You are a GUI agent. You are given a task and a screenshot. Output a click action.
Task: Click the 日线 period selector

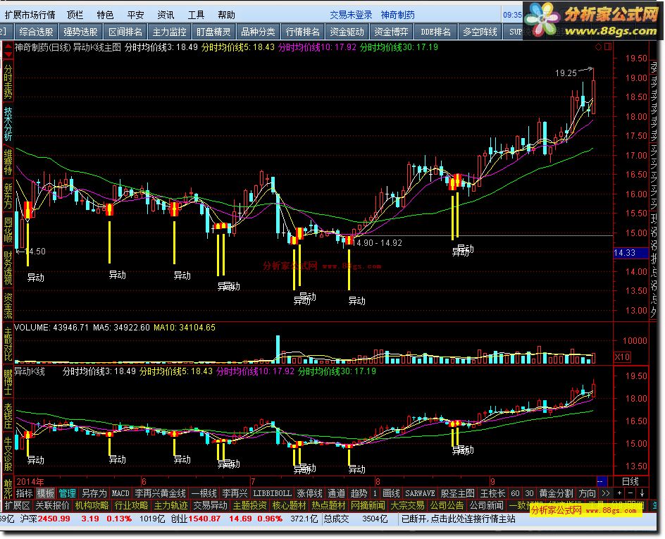click(x=630, y=481)
